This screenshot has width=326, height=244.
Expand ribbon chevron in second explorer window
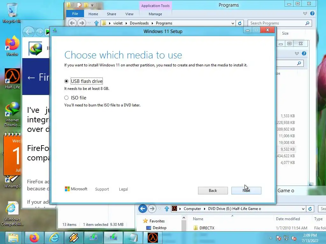297,53
